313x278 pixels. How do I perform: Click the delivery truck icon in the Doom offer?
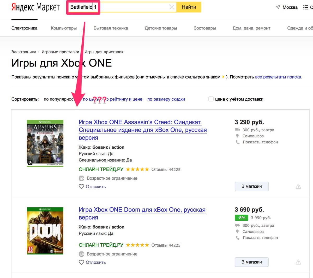tap(237, 225)
